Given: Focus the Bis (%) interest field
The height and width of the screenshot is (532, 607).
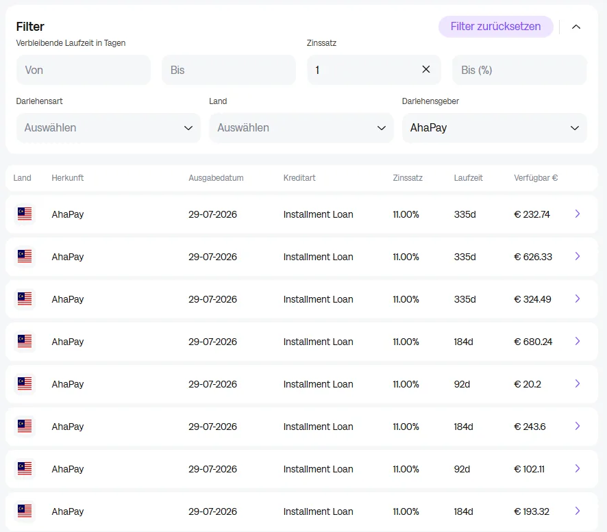Looking at the screenshot, I should tap(519, 70).
